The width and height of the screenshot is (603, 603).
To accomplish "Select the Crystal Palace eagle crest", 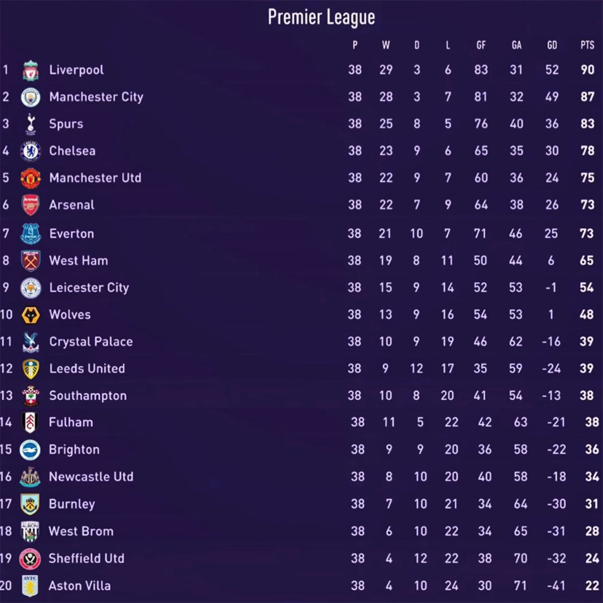I will [x=31, y=342].
